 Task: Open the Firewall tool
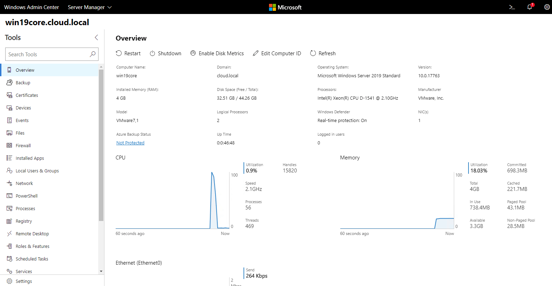coord(50,145)
